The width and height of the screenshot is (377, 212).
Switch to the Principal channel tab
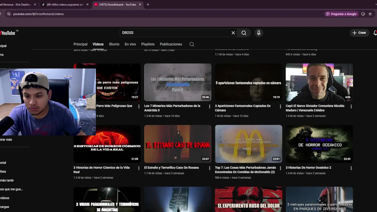(x=80, y=44)
